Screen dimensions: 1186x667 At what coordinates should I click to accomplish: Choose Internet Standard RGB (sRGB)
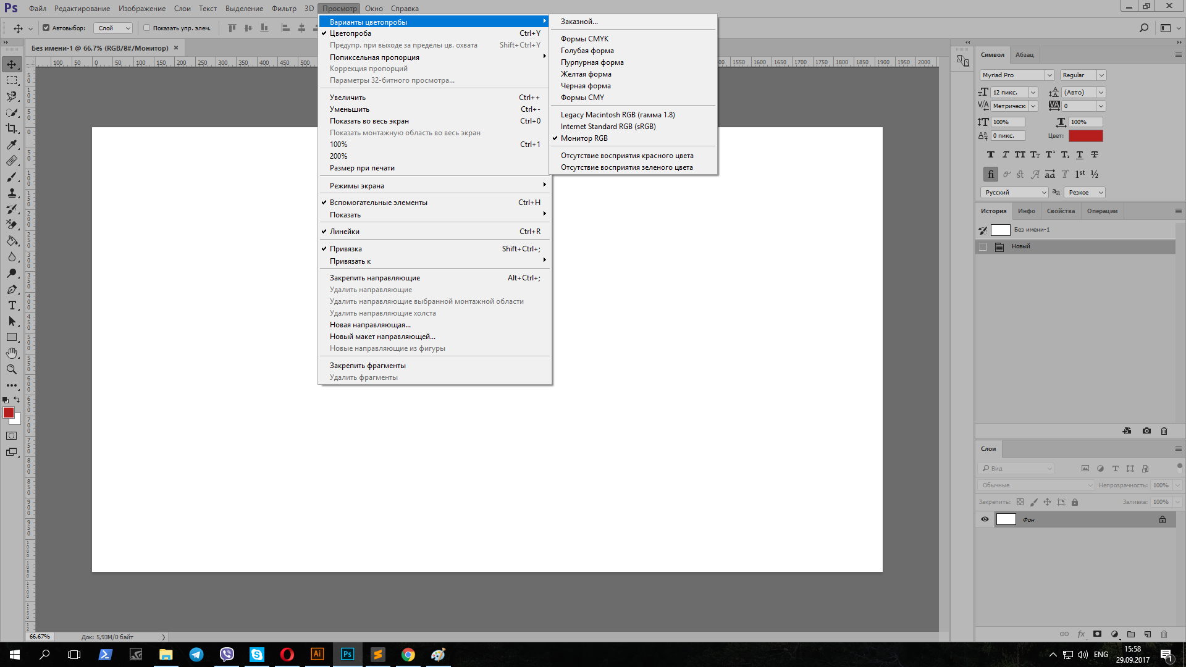(634, 127)
